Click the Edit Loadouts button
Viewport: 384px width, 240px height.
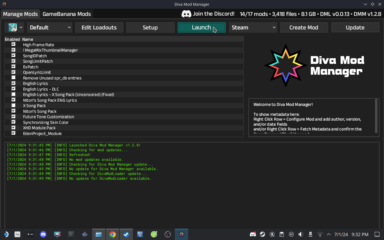point(99,27)
